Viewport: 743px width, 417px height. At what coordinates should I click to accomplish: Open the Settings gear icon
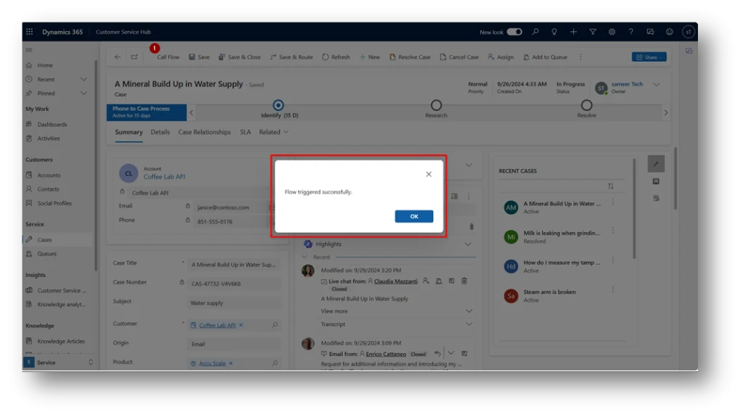click(612, 32)
